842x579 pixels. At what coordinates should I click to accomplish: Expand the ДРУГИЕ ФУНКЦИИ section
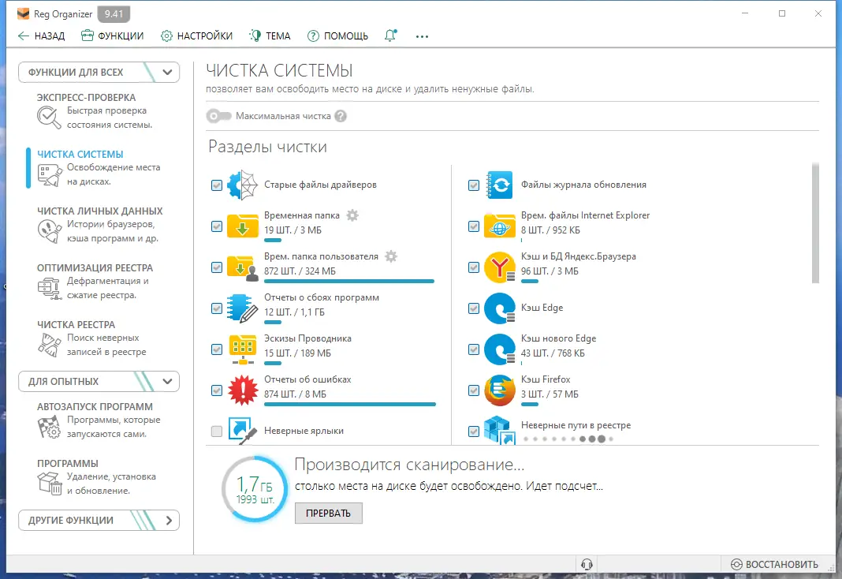(168, 520)
